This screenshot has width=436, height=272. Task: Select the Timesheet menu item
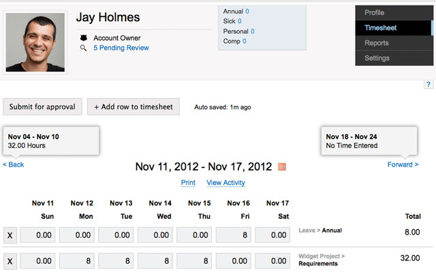tap(394, 28)
